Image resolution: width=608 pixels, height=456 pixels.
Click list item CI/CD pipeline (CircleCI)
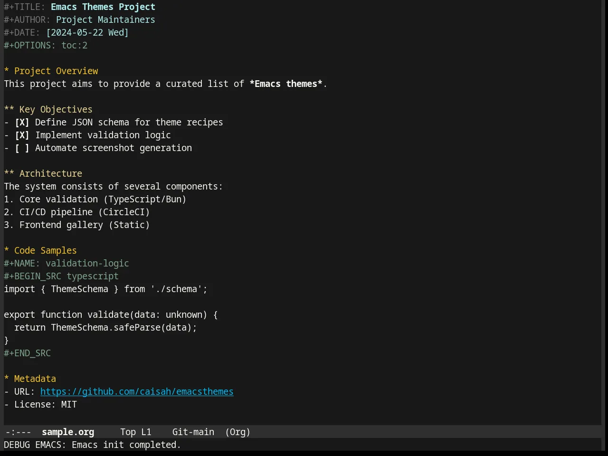coord(77,212)
